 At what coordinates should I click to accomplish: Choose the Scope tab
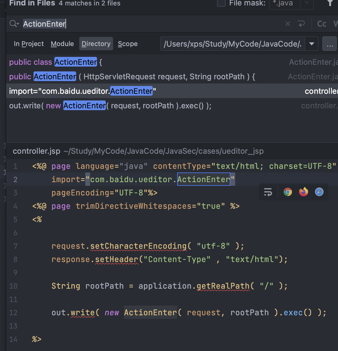pyautogui.click(x=128, y=44)
